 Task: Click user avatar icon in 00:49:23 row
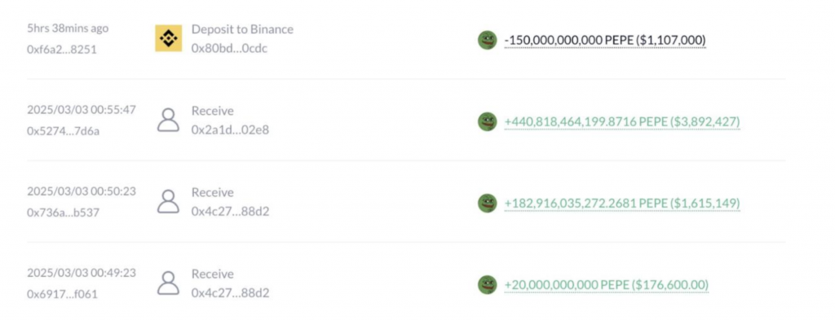[168, 283]
